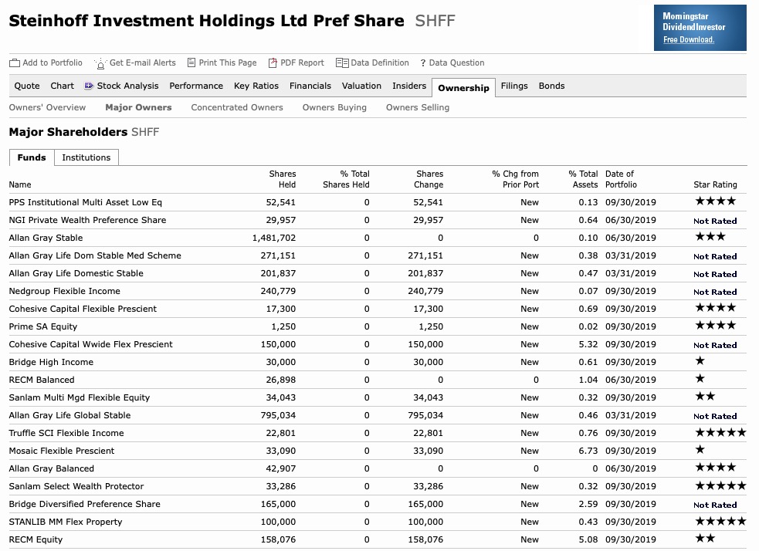Select the Bonds tab
The width and height of the screenshot is (759, 551).
coord(551,86)
